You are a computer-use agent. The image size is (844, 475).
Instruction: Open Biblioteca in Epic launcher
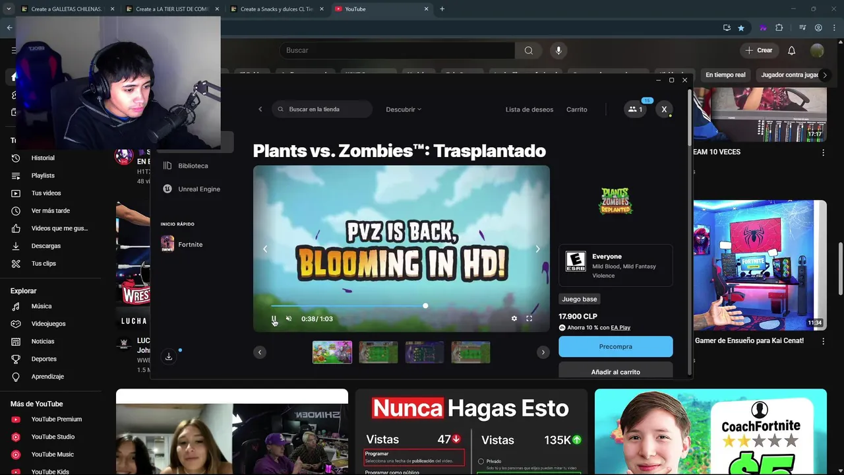pyautogui.click(x=186, y=166)
